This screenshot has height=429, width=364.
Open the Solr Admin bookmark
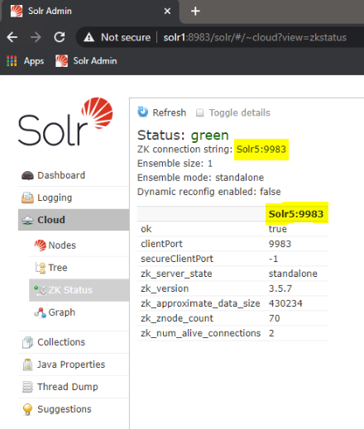coord(86,61)
